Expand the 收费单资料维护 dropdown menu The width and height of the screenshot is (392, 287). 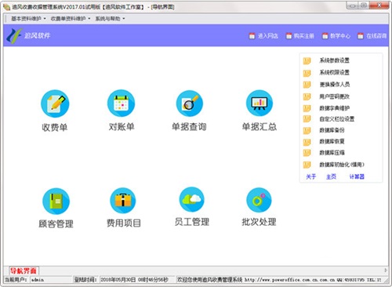tap(71, 19)
